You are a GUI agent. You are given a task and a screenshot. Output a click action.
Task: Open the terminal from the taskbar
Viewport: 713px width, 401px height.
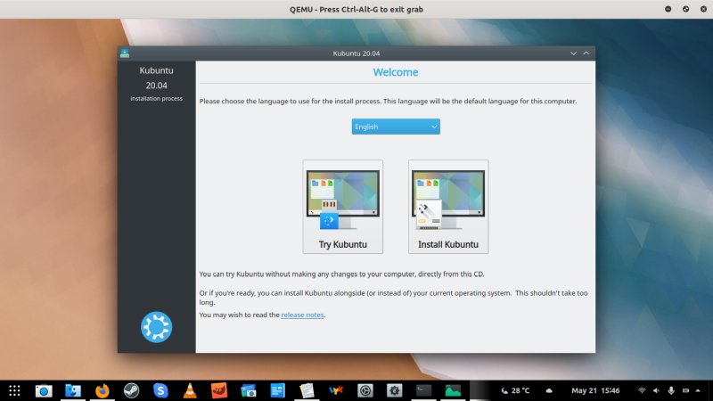[424, 390]
